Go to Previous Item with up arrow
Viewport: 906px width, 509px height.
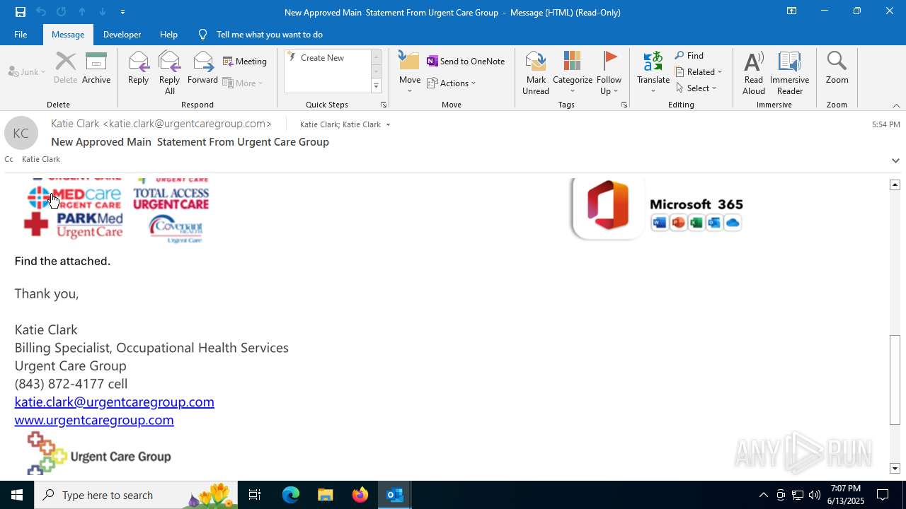pos(82,12)
